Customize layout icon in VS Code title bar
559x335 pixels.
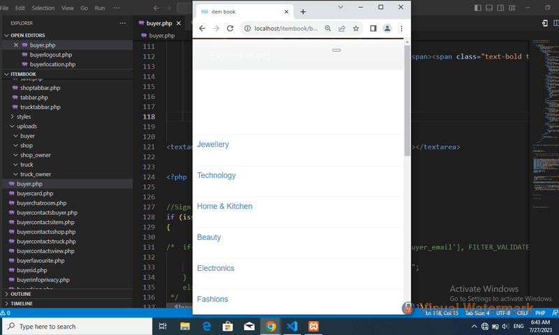click(x=512, y=8)
